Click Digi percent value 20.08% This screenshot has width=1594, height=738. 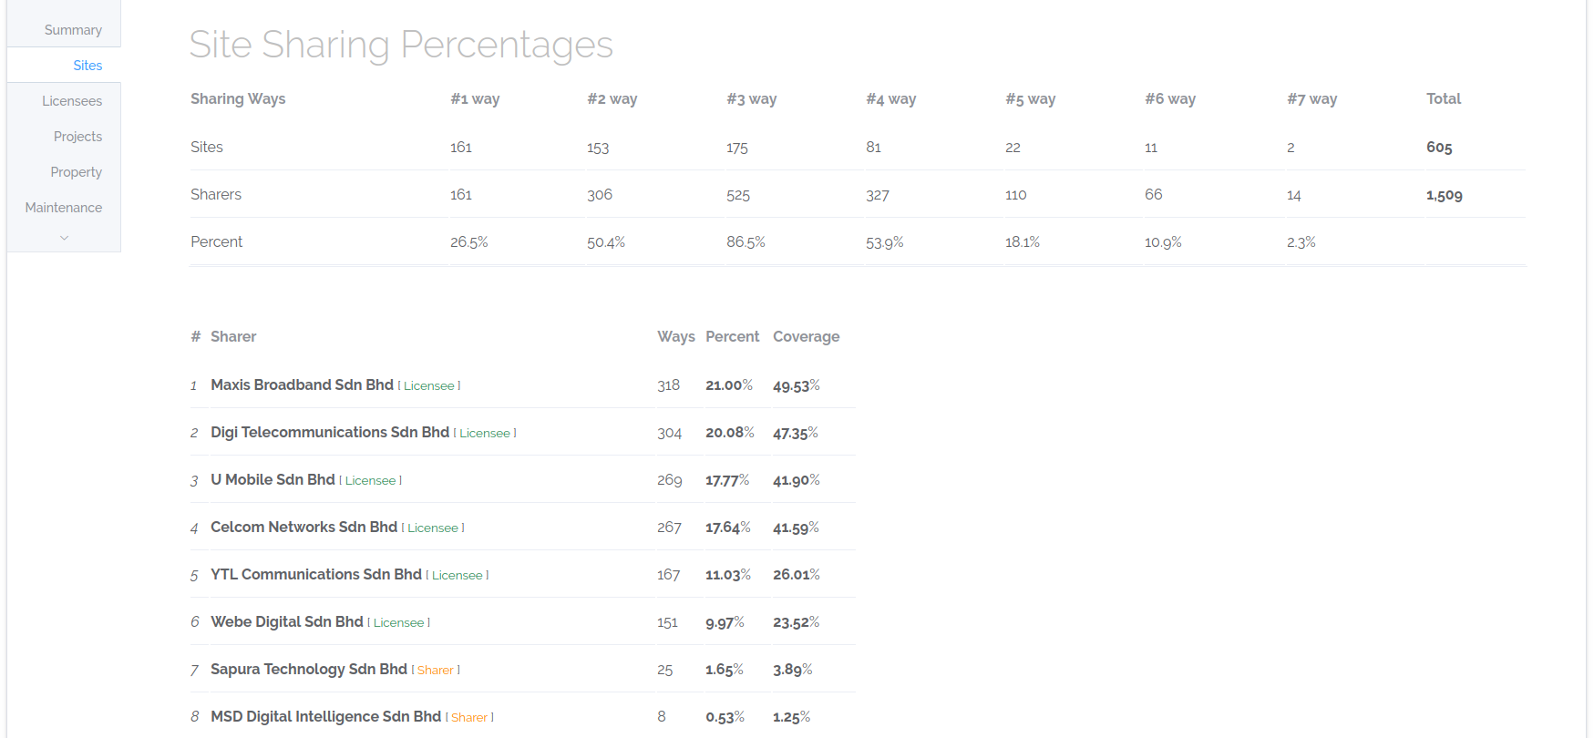click(730, 433)
